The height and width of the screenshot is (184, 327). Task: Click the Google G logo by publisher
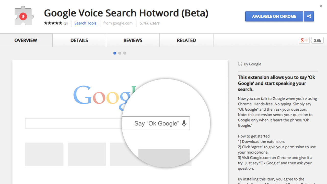click(x=240, y=64)
